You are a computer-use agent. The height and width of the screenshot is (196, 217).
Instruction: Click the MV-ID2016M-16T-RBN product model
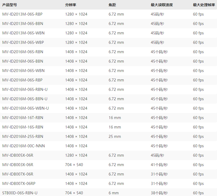point(22,117)
